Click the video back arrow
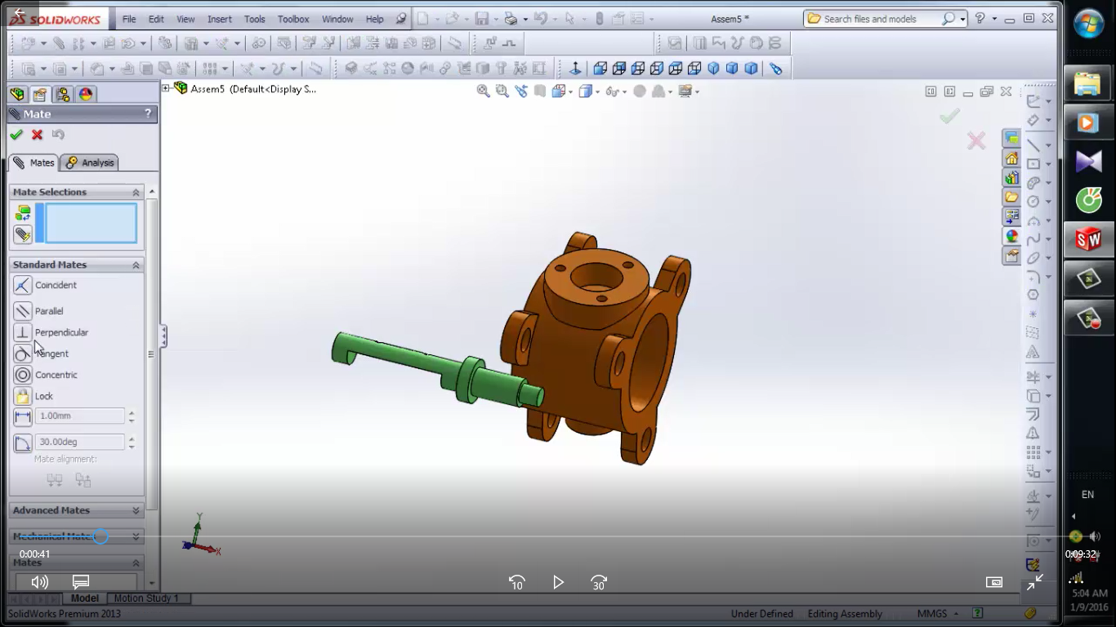 [19, 14]
